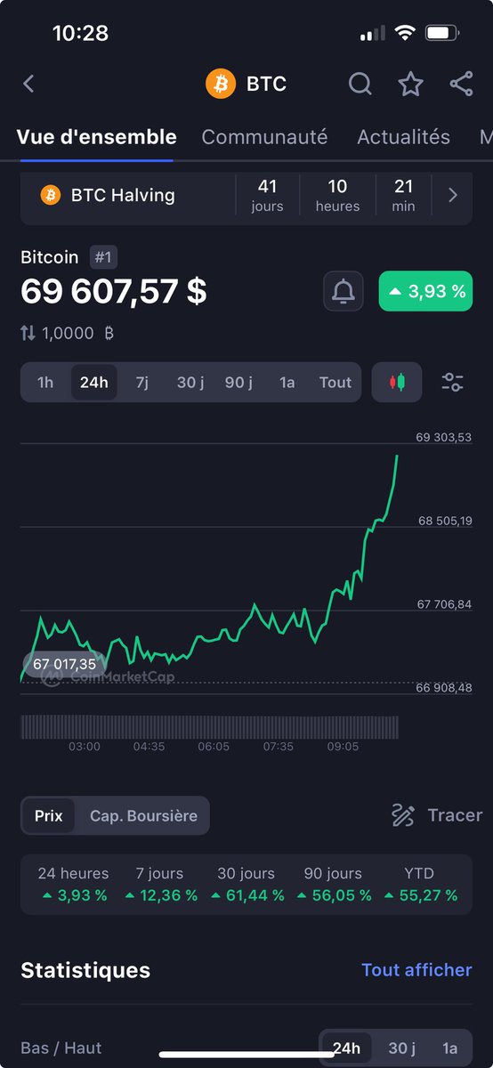Tap the 1,0000 ₿ conversion value
This screenshot has width=493, height=1068.
point(78,333)
